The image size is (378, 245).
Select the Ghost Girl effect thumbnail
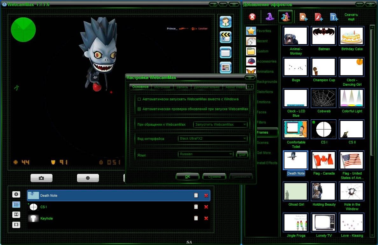click(x=296, y=191)
